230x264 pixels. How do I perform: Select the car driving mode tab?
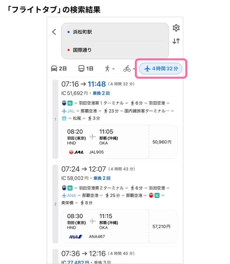coord(59,69)
